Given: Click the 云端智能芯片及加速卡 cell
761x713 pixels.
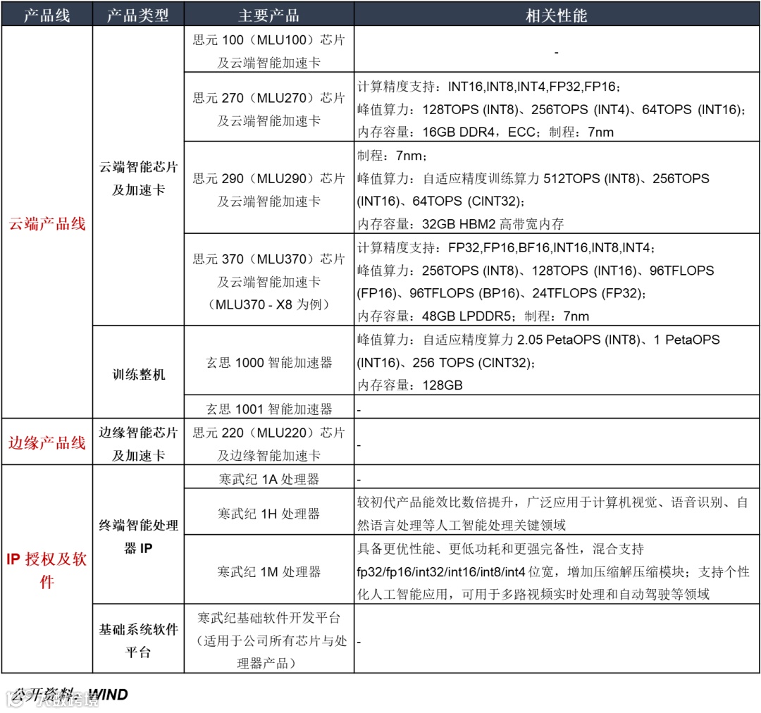Looking at the screenshot, I should pos(138,175).
